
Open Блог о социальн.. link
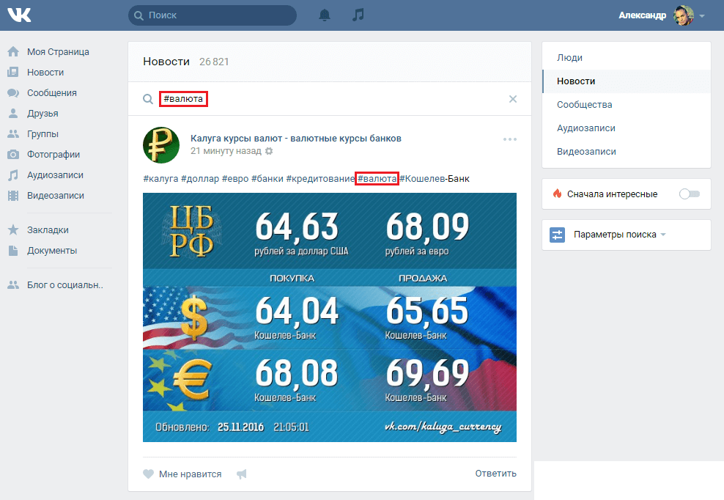[65, 285]
